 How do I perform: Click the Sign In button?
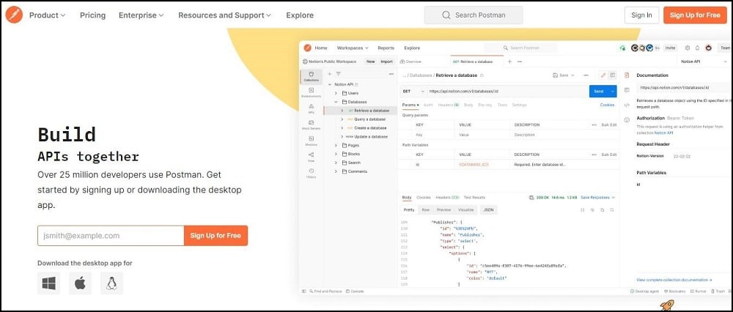pyautogui.click(x=641, y=15)
